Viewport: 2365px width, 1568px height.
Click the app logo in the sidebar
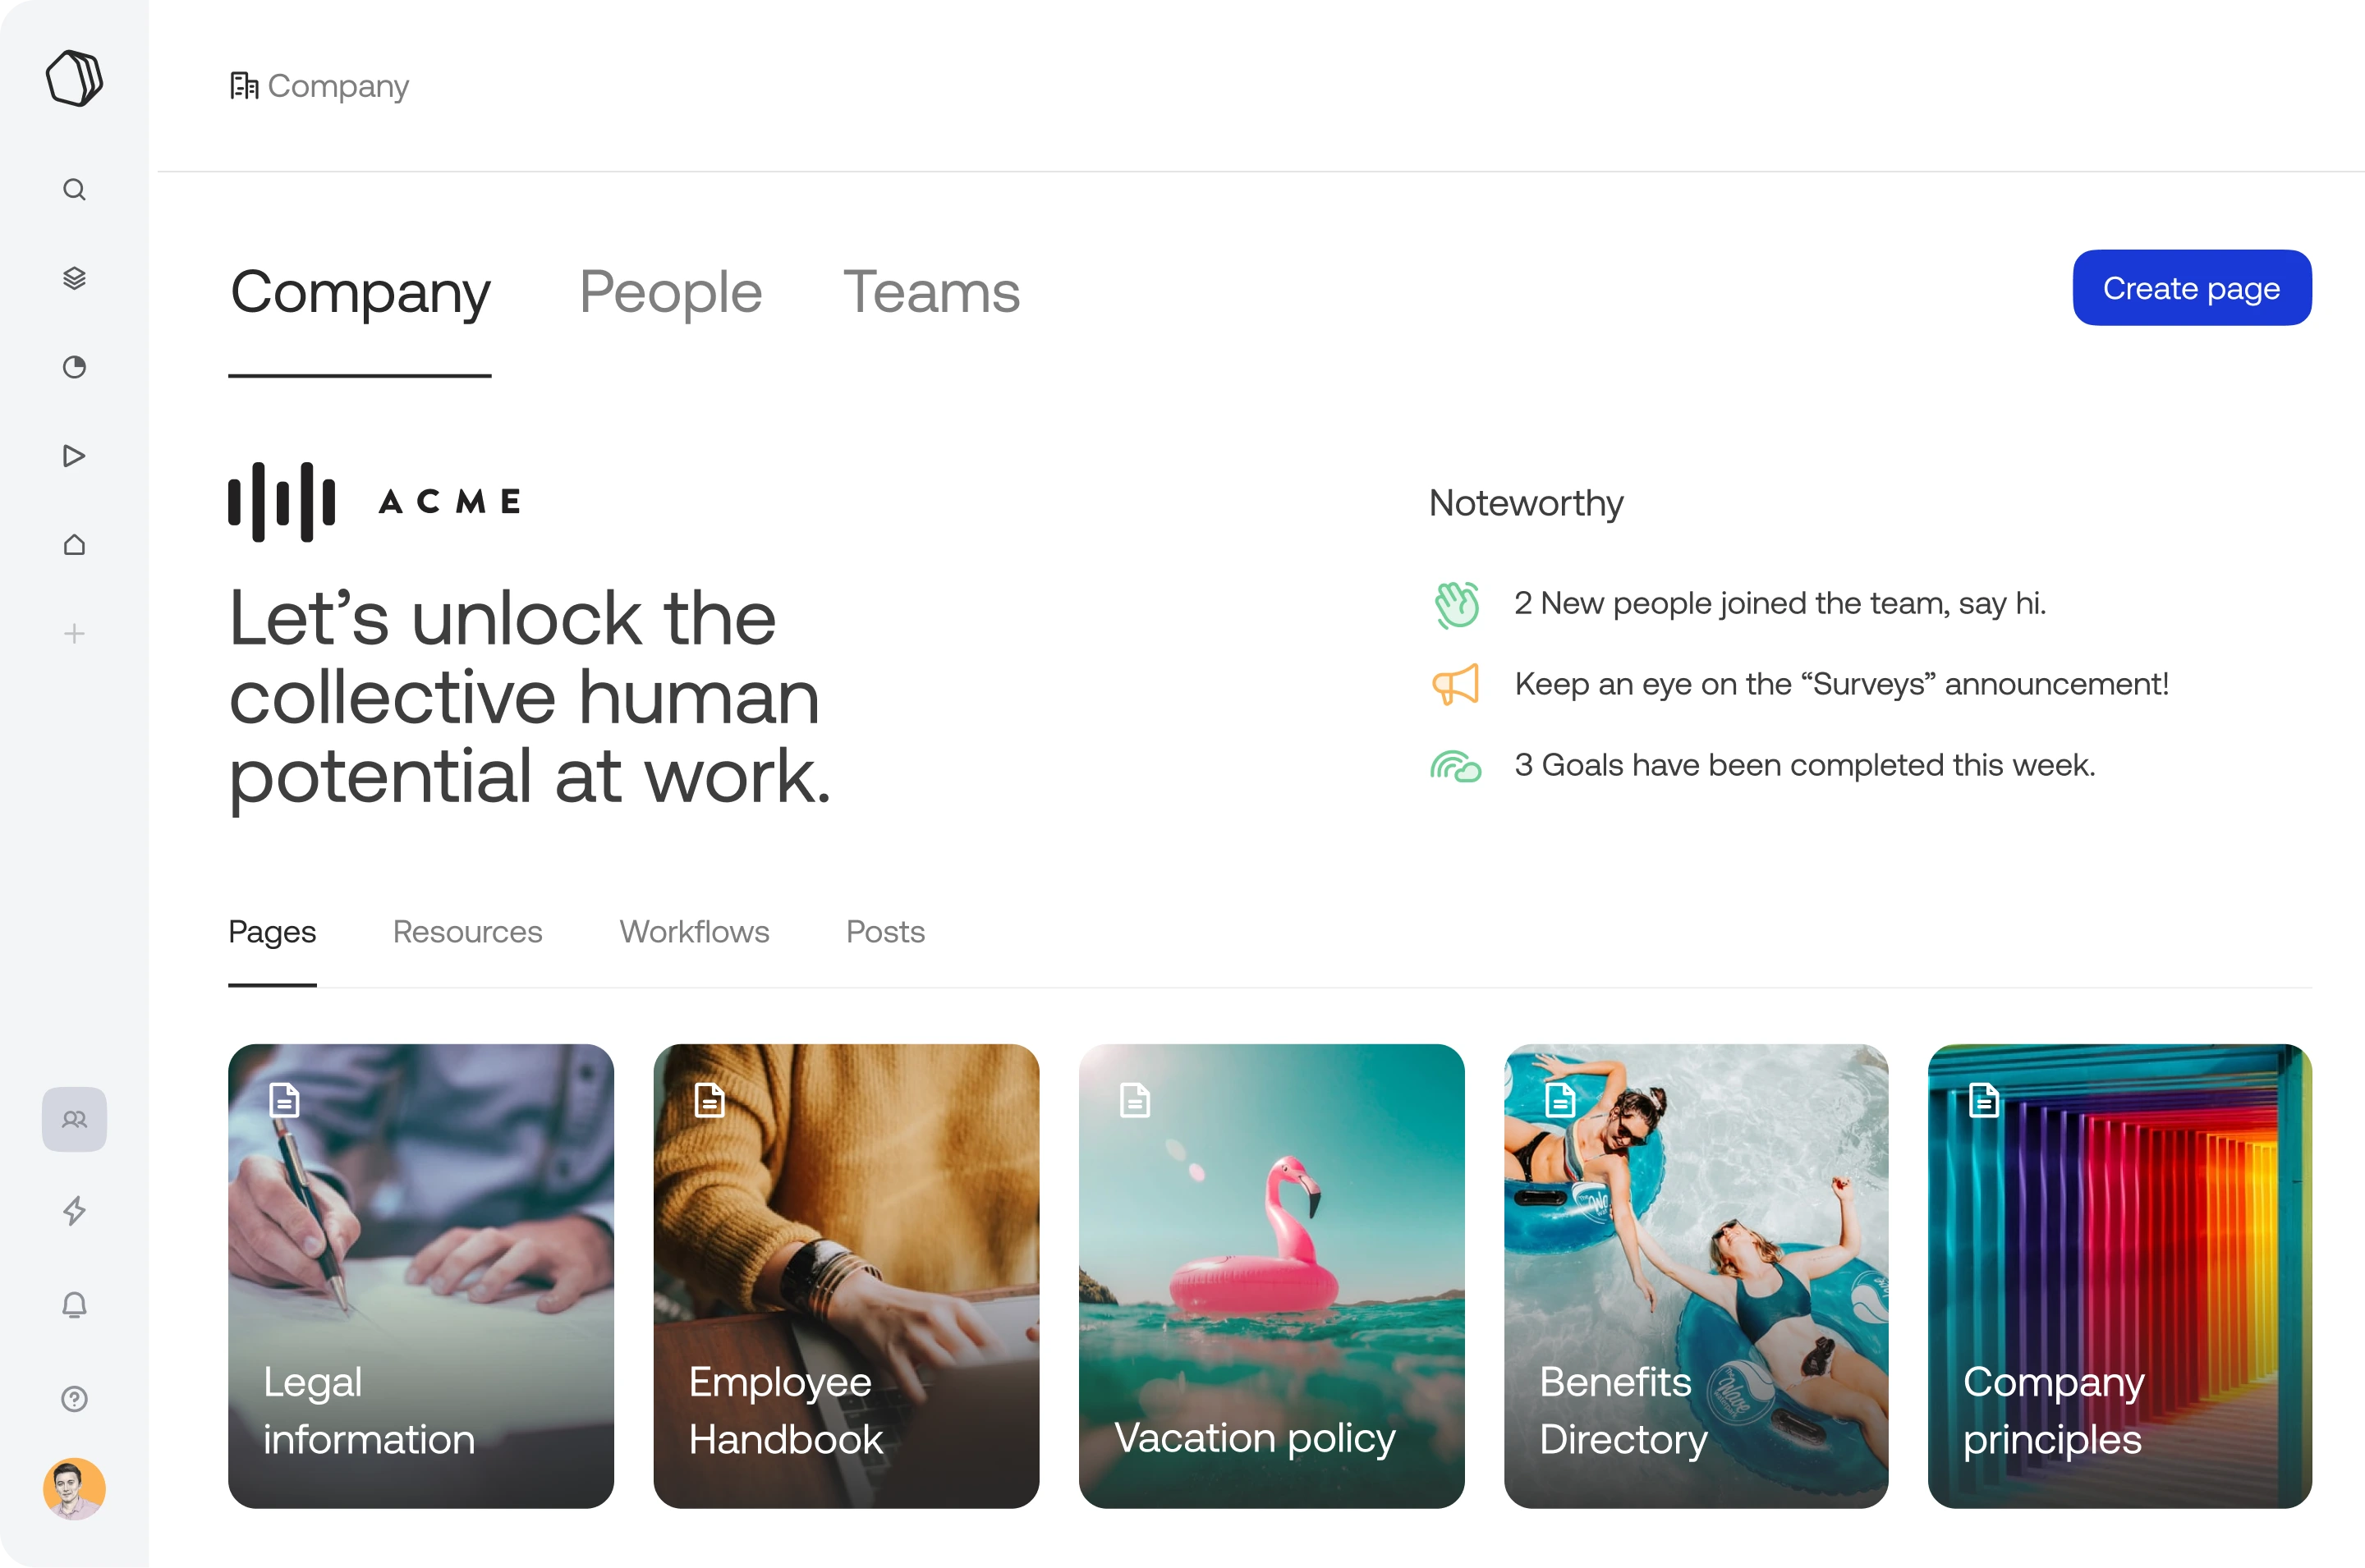tap(74, 78)
